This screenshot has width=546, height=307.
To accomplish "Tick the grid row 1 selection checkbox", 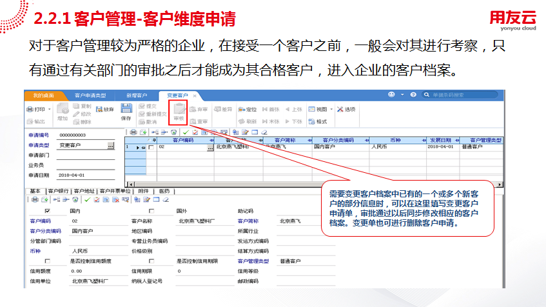I will tap(151, 148).
